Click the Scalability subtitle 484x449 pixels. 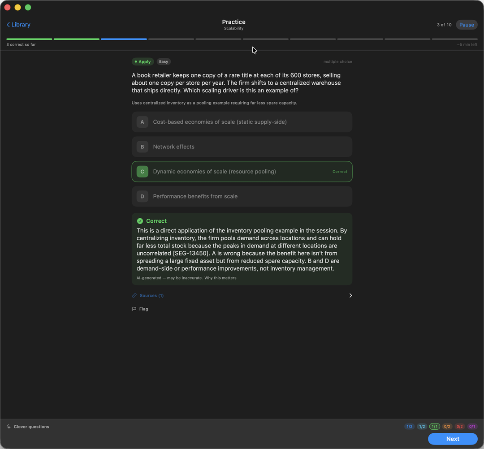pyautogui.click(x=233, y=28)
